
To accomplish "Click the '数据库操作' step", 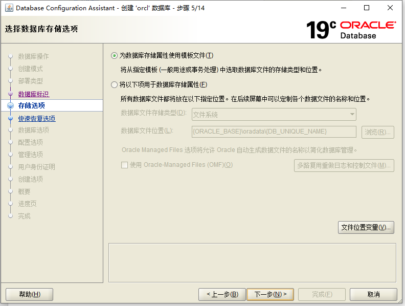I will [x=33, y=56].
